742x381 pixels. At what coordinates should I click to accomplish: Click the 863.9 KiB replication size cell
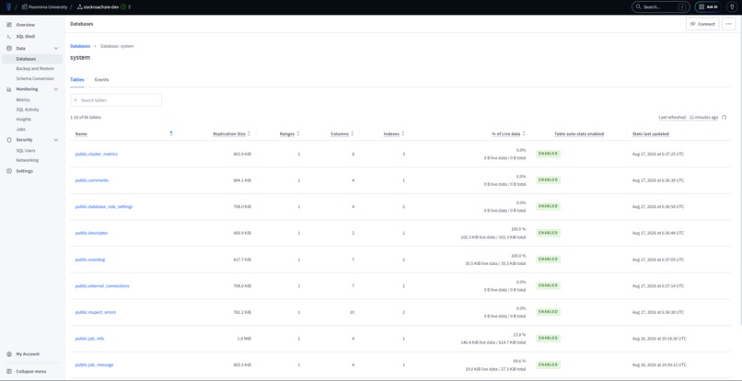242,154
